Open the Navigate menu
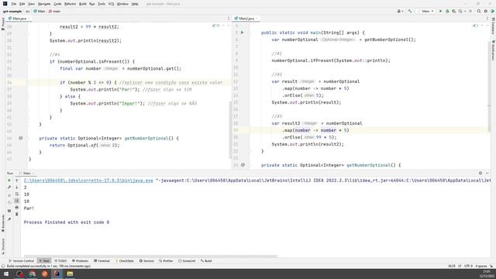Viewport: 496px width, 279px height. (44, 4)
